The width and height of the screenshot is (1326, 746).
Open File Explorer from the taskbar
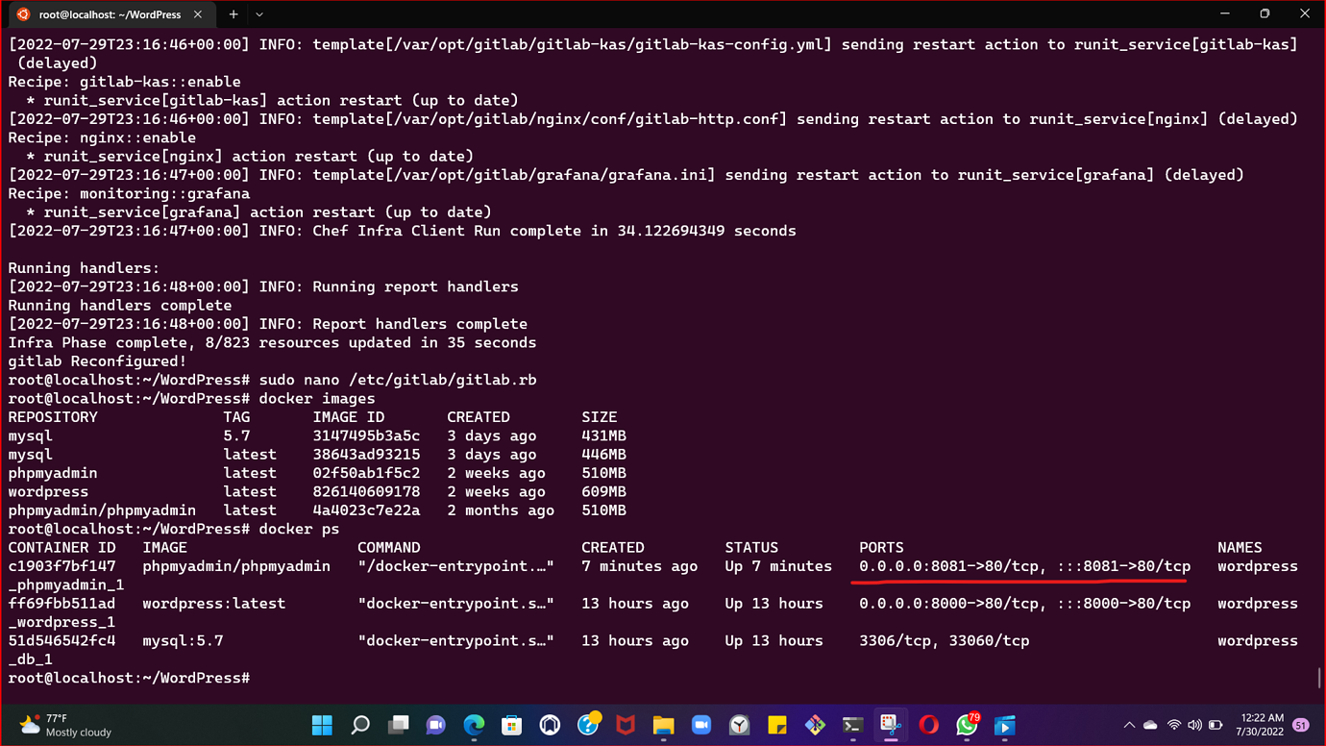tap(662, 727)
